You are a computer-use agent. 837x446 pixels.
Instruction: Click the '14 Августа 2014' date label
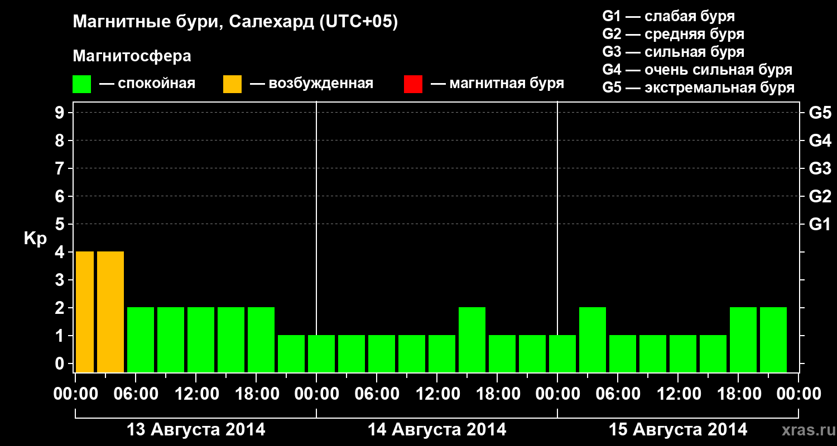(437, 430)
